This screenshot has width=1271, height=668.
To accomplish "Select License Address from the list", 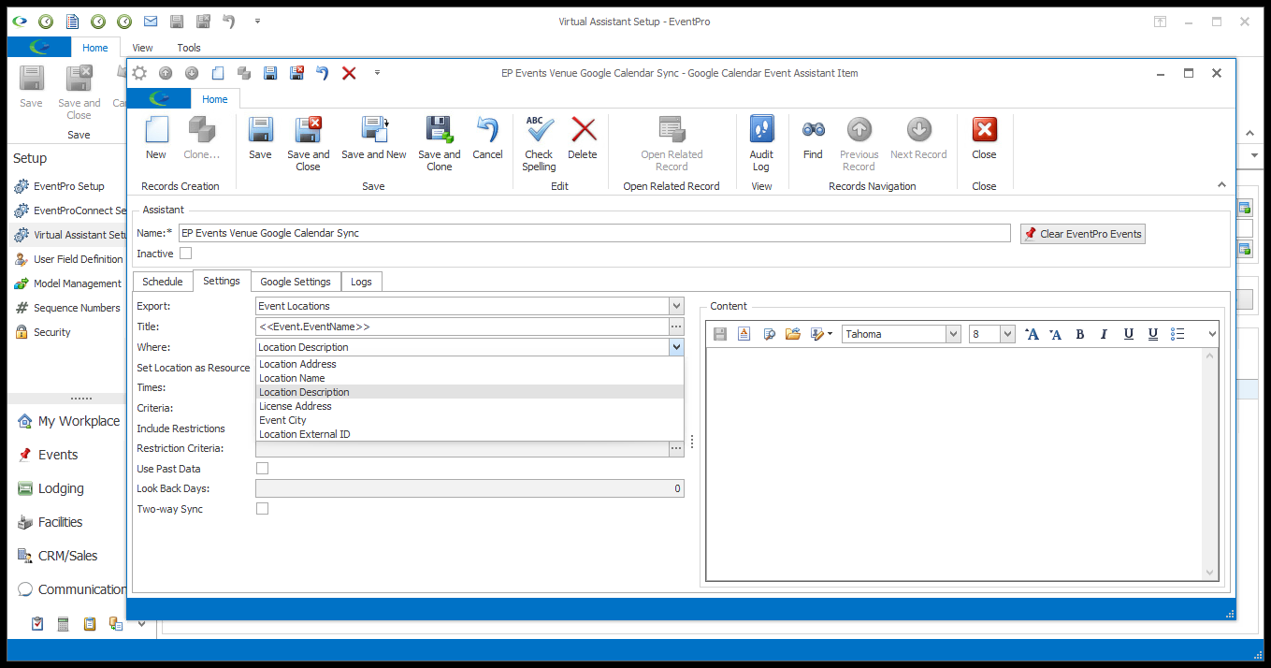I will (469, 406).
